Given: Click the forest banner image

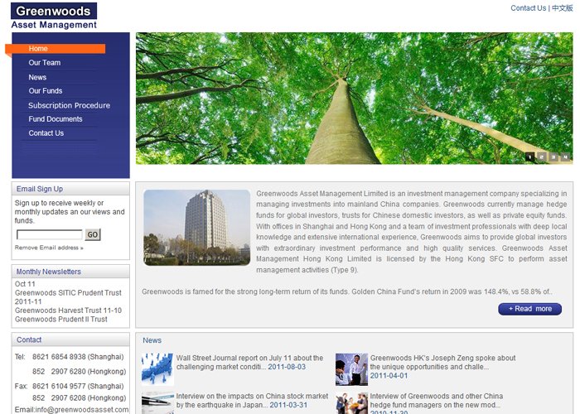Looking at the screenshot, I should point(354,99).
